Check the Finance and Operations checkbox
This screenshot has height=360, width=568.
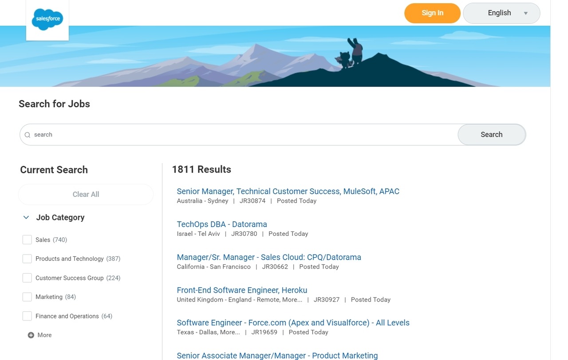[27, 316]
